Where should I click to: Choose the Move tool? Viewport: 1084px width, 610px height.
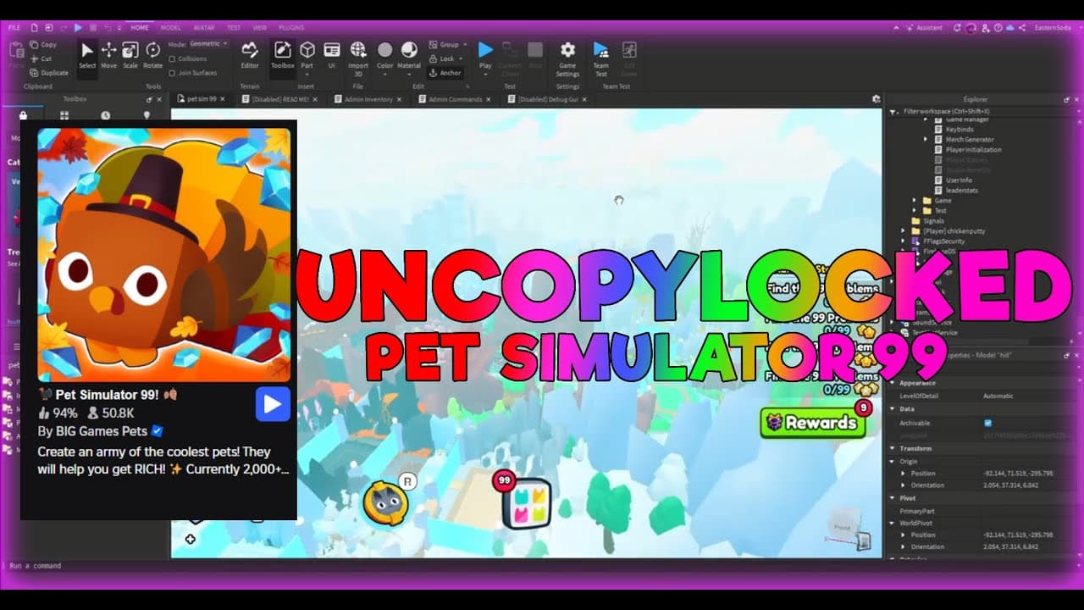[109, 56]
